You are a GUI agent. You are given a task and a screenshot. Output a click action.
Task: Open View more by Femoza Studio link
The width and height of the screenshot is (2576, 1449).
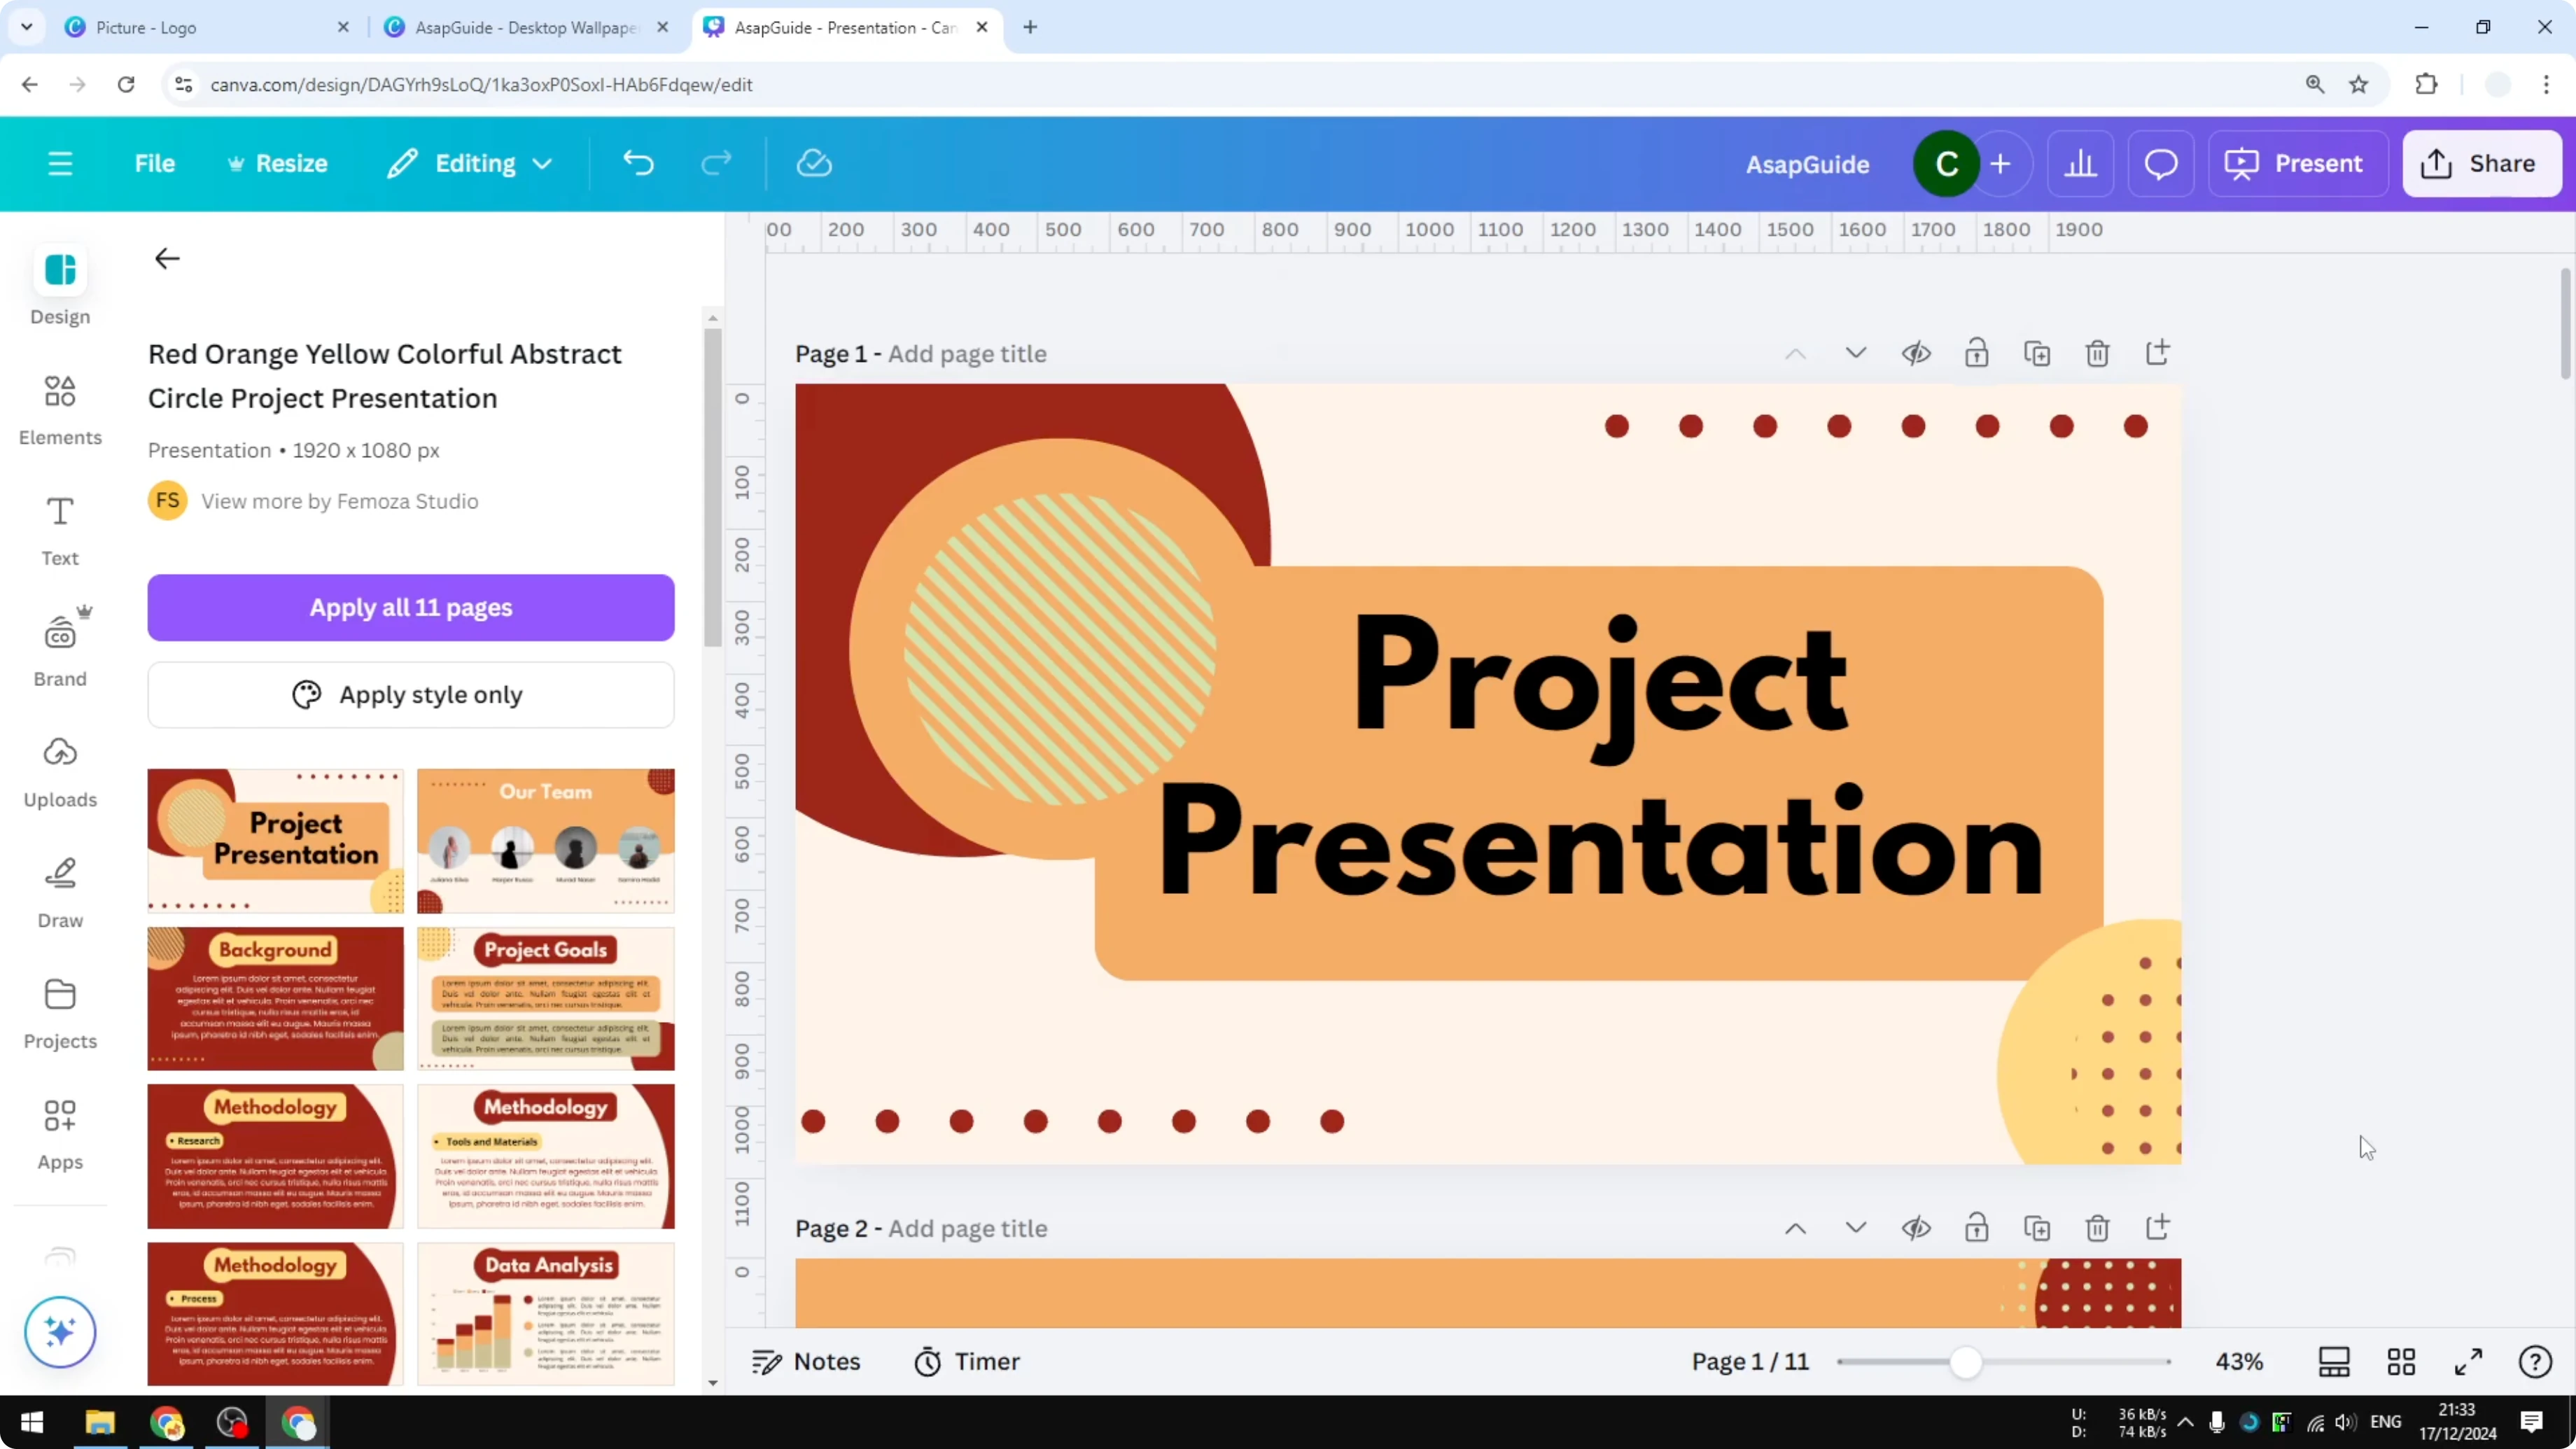coord(340,501)
